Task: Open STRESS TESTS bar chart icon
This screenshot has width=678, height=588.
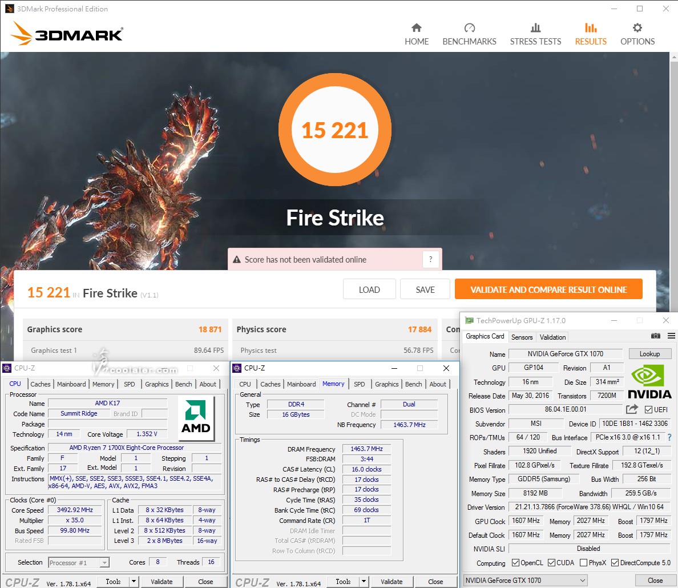Action: [x=535, y=28]
